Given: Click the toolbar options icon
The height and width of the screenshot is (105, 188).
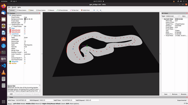Looking at the screenshot, I should pos(101,10).
